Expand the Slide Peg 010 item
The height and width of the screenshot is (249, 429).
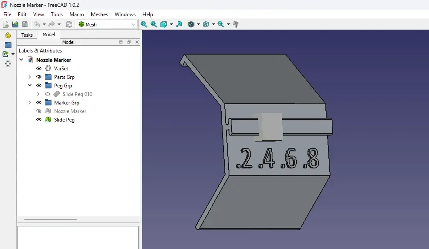tap(38, 94)
